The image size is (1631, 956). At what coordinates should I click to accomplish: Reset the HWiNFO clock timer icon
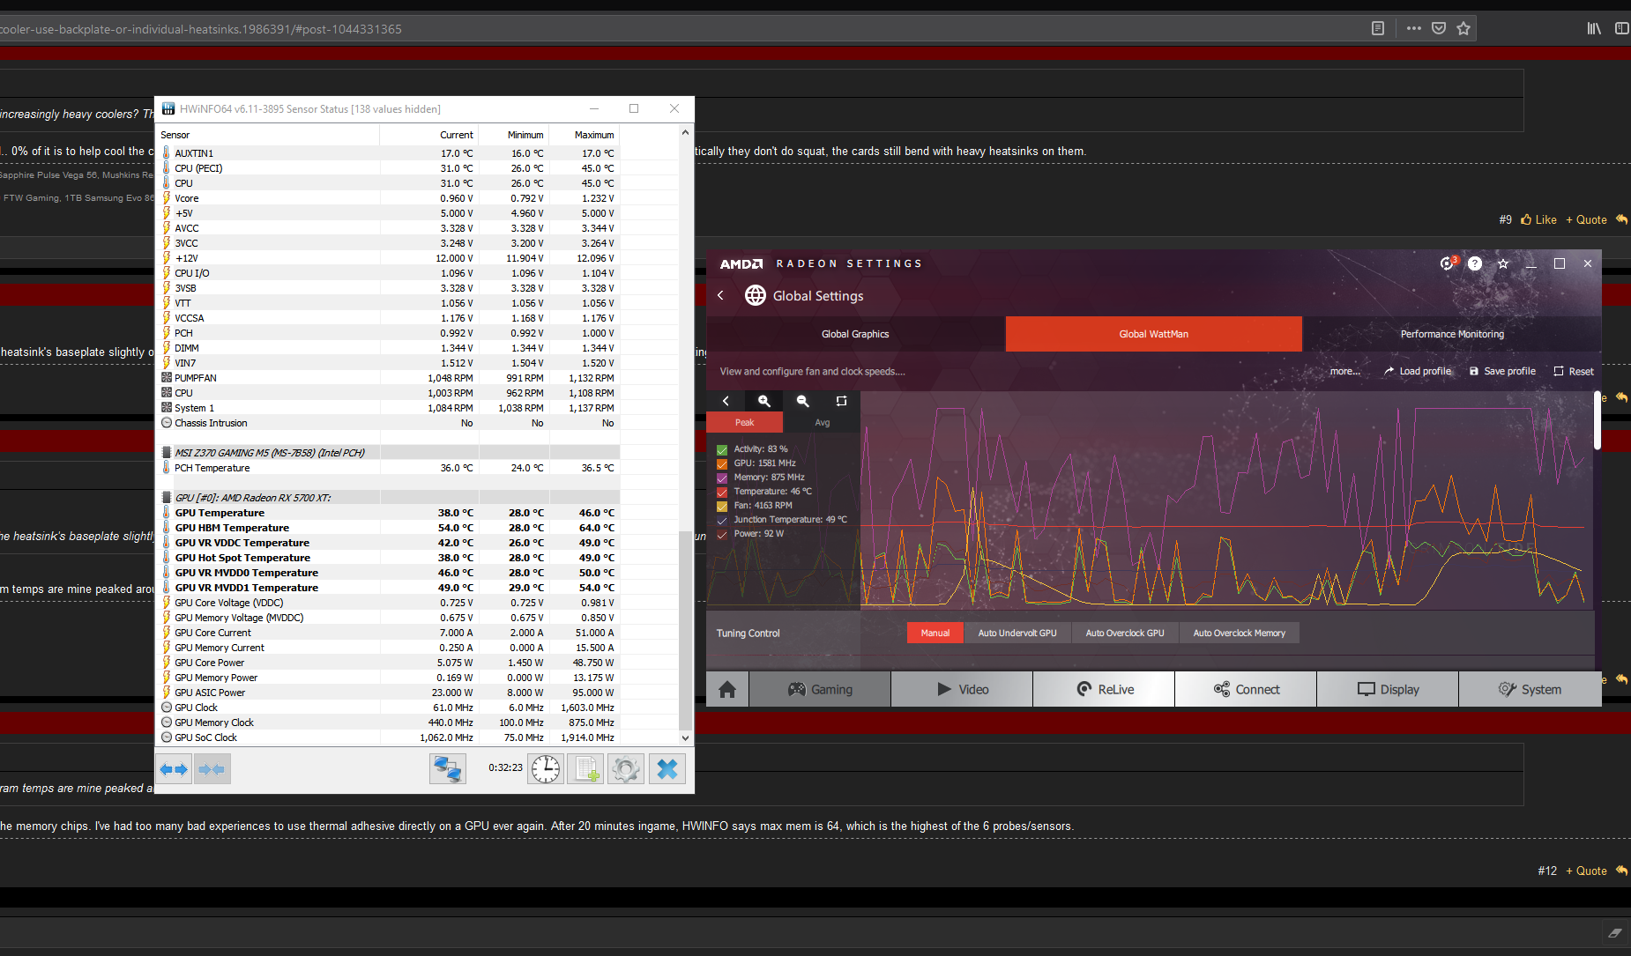pyautogui.click(x=546, y=769)
